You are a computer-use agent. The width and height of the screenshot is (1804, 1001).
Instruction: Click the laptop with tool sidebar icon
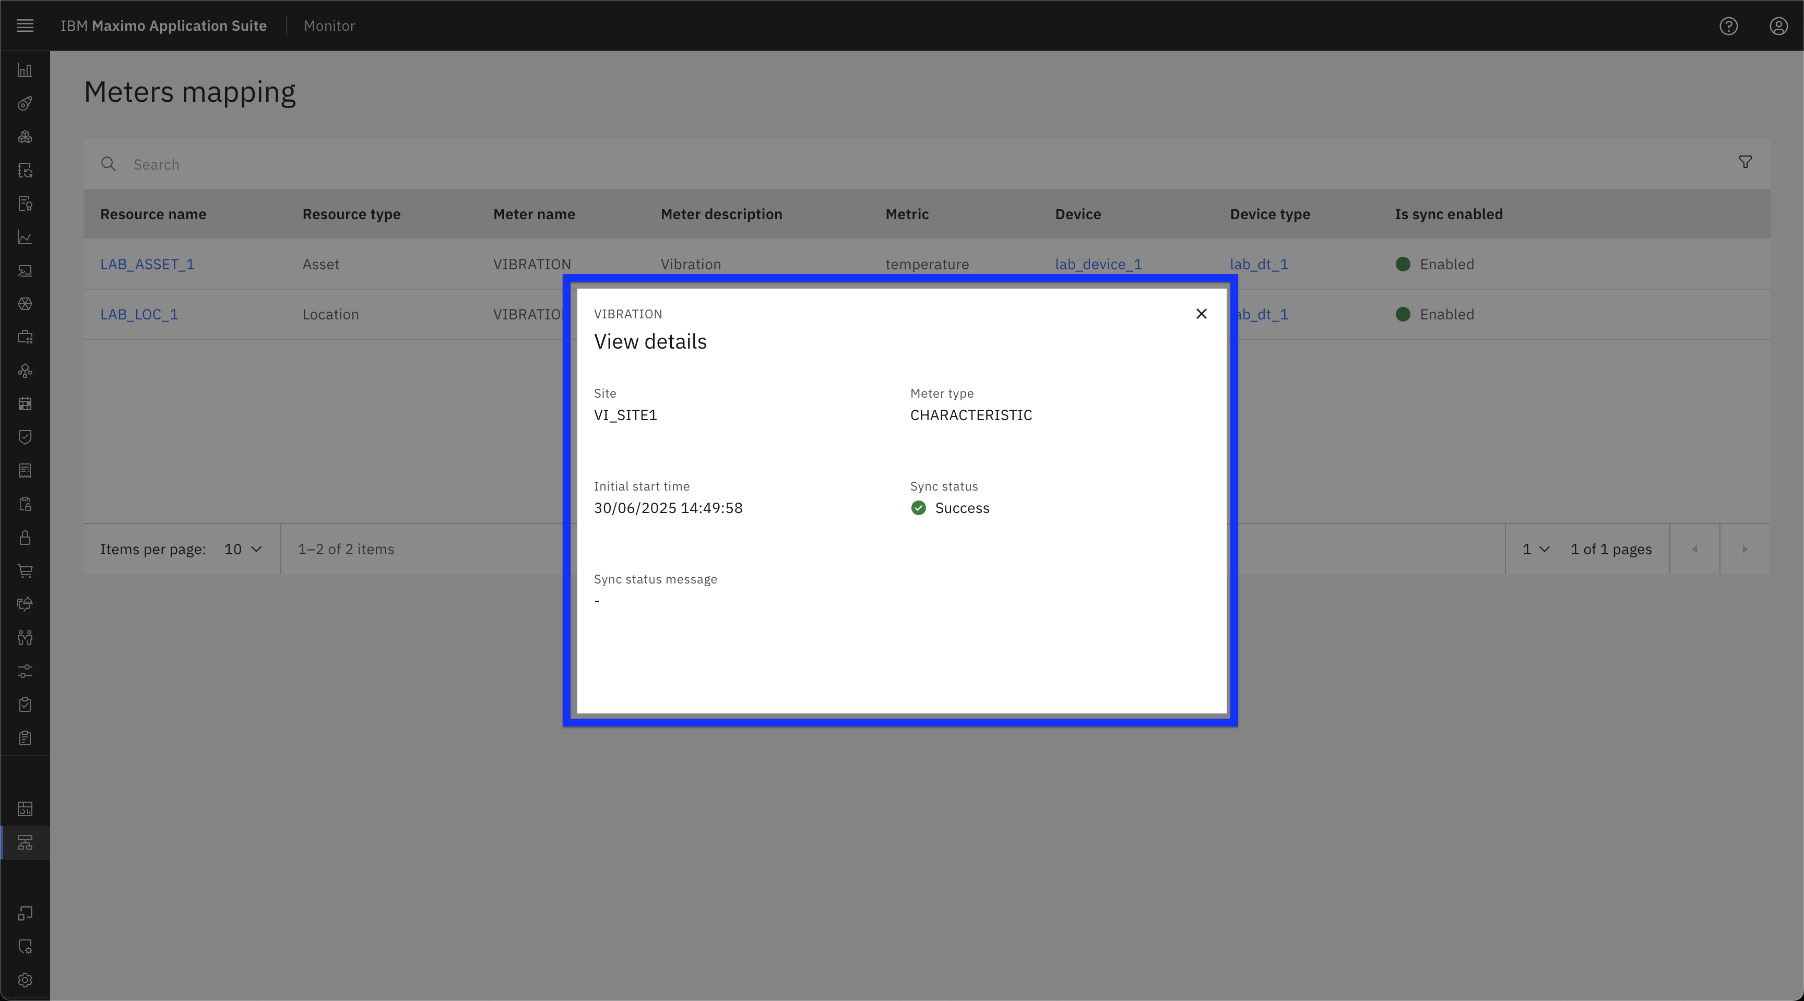[25, 270]
